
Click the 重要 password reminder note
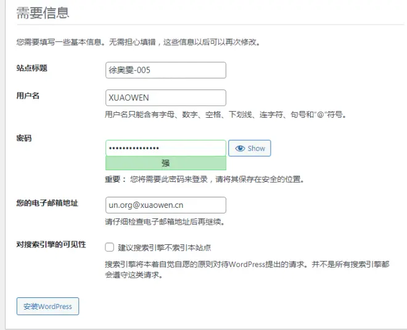pos(205,179)
